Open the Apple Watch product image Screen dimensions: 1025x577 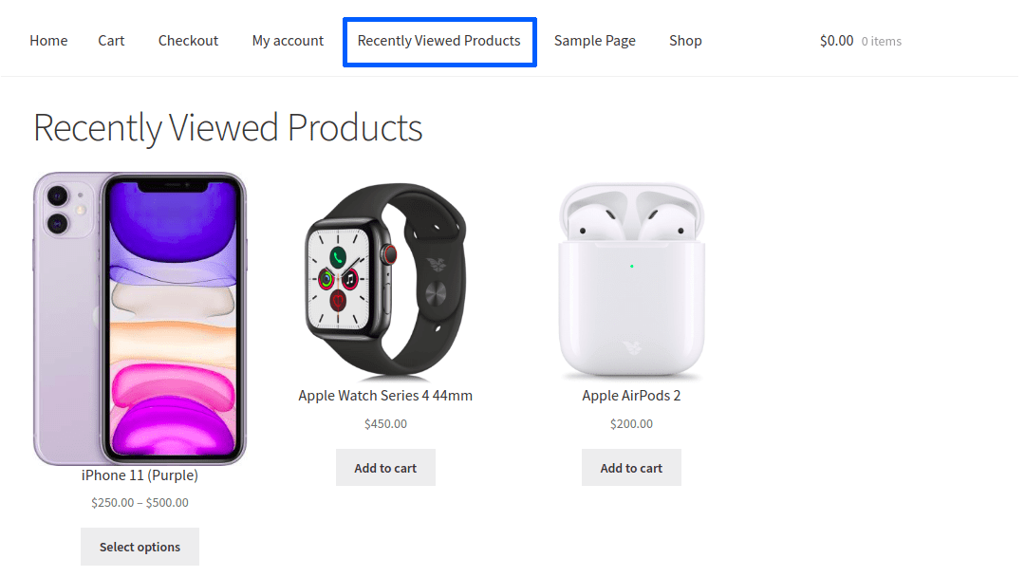[385, 282]
